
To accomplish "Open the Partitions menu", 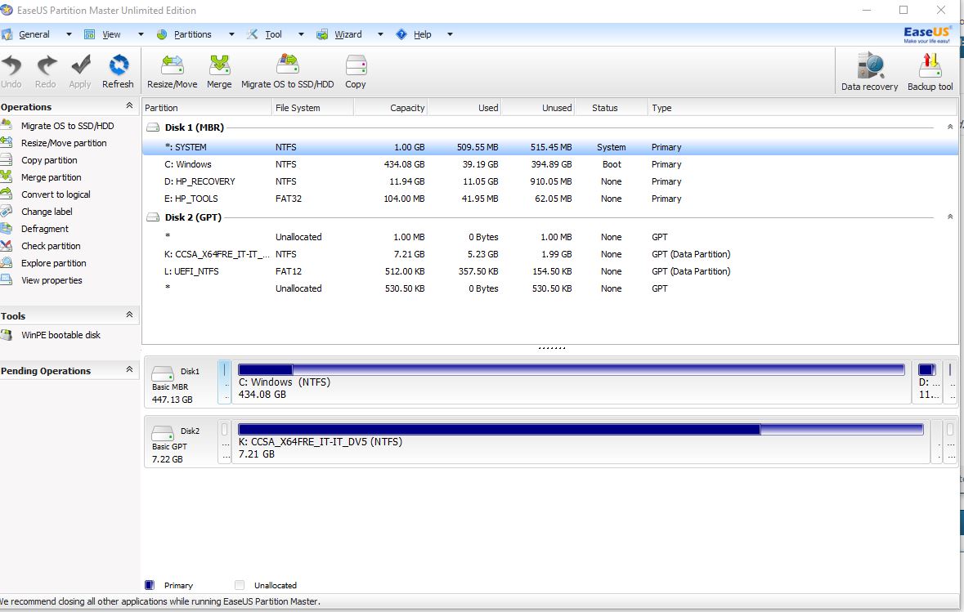I will pyautogui.click(x=192, y=34).
